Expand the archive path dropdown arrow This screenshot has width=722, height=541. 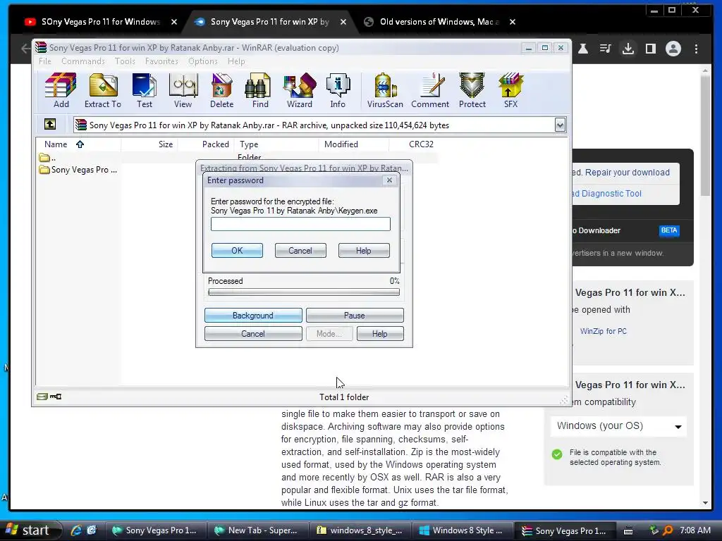(560, 125)
